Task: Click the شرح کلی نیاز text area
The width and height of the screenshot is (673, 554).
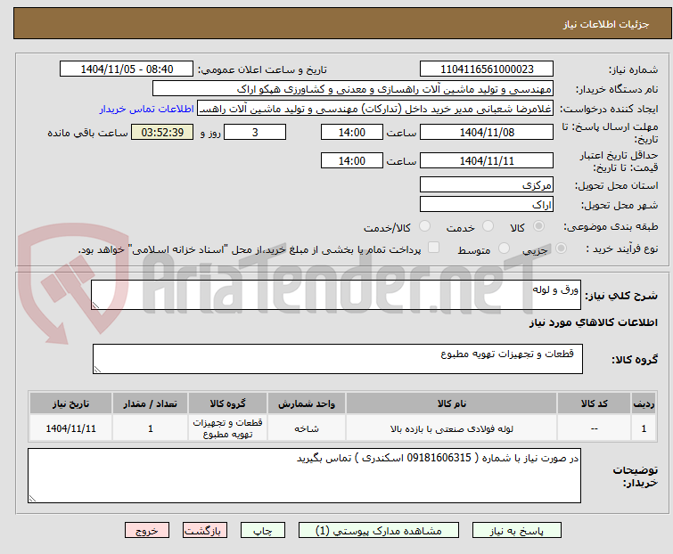Action: click(336, 295)
